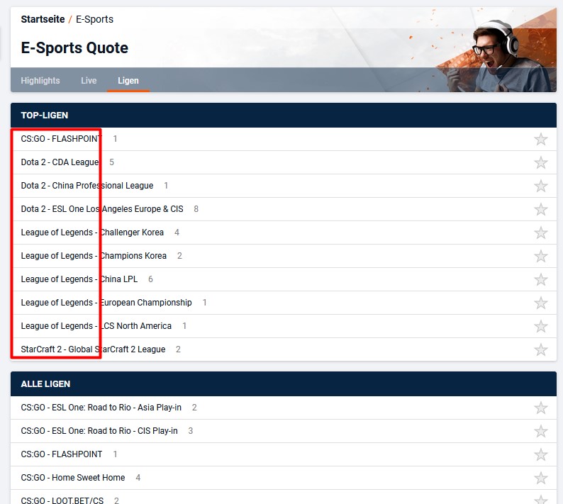Star League of Legends - Challenger Korea
Image resolution: width=563 pixels, height=504 pixels.
pyautogui.click(x=540, y=233)
